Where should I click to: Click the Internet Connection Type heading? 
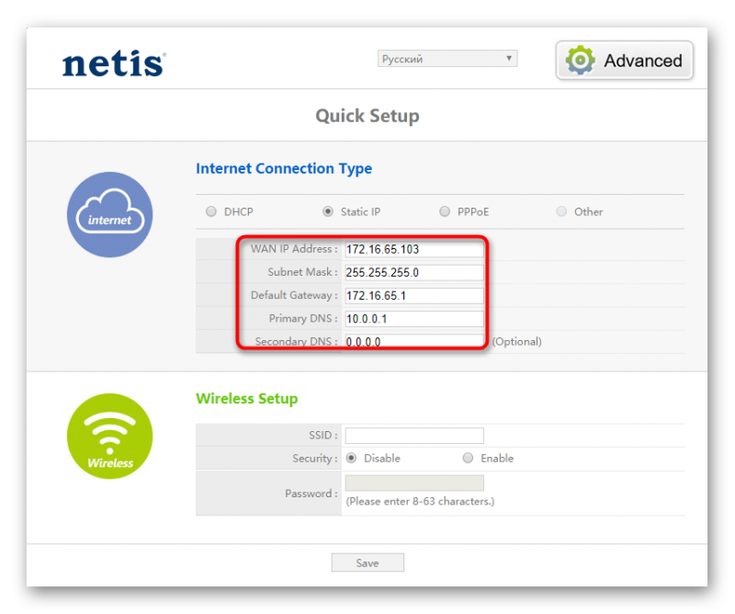284,169
